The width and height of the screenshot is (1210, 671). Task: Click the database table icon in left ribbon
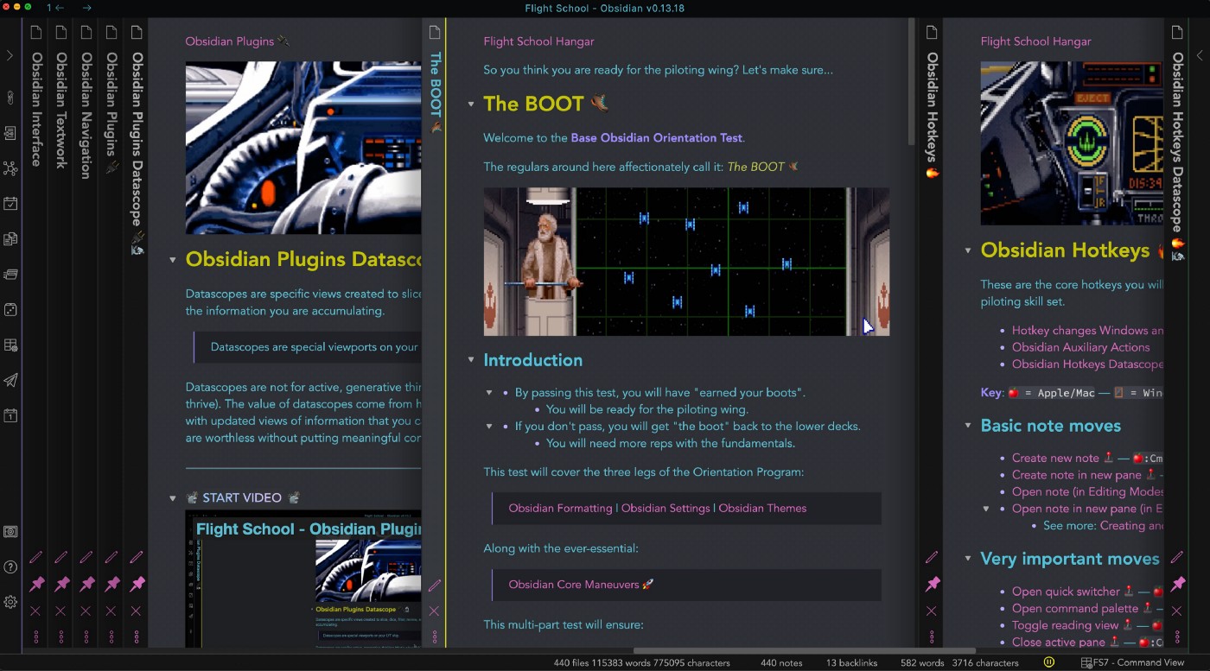(11, 345)
